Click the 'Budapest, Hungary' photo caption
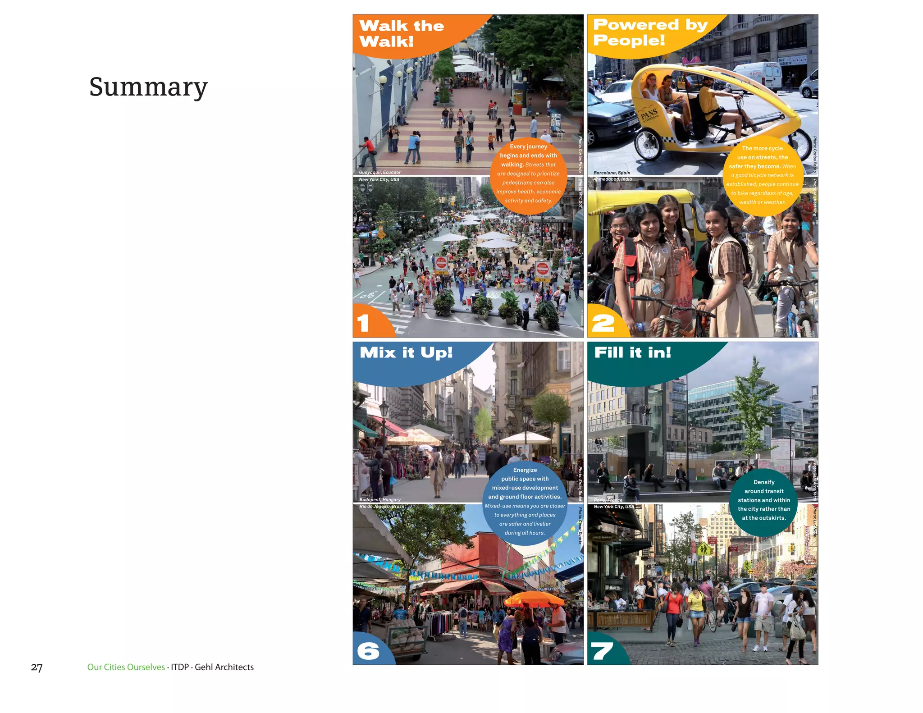923x713 pixels. tap(380, 499)
